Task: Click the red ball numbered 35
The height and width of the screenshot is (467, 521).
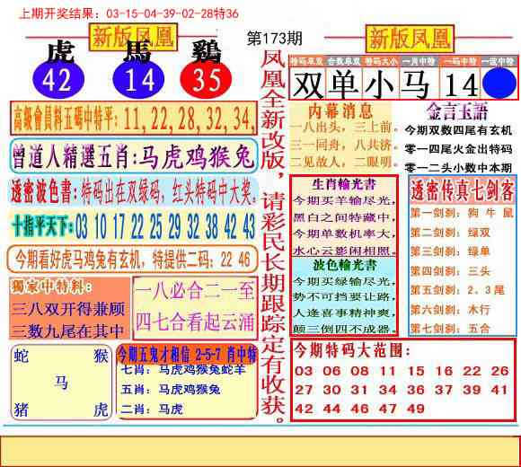Action: click(x=206, y=80)
